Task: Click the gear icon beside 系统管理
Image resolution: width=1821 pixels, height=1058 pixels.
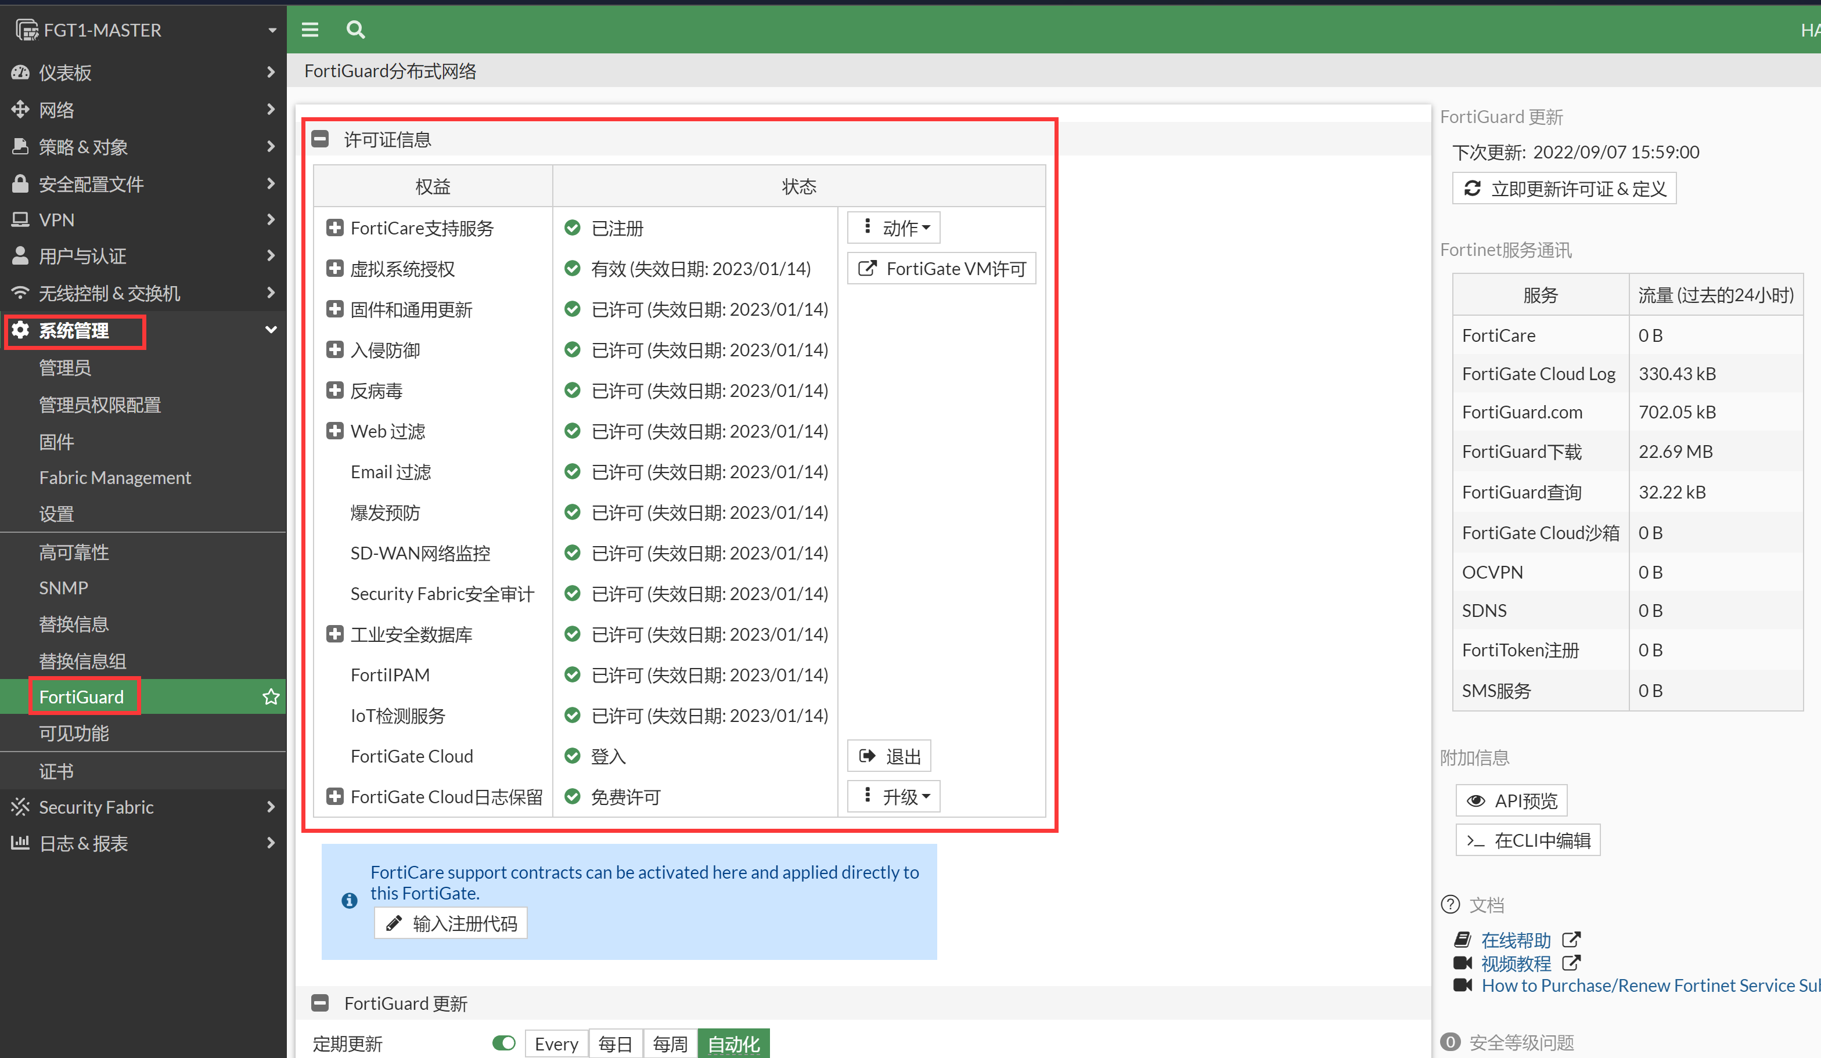Action: coord(20,330)
